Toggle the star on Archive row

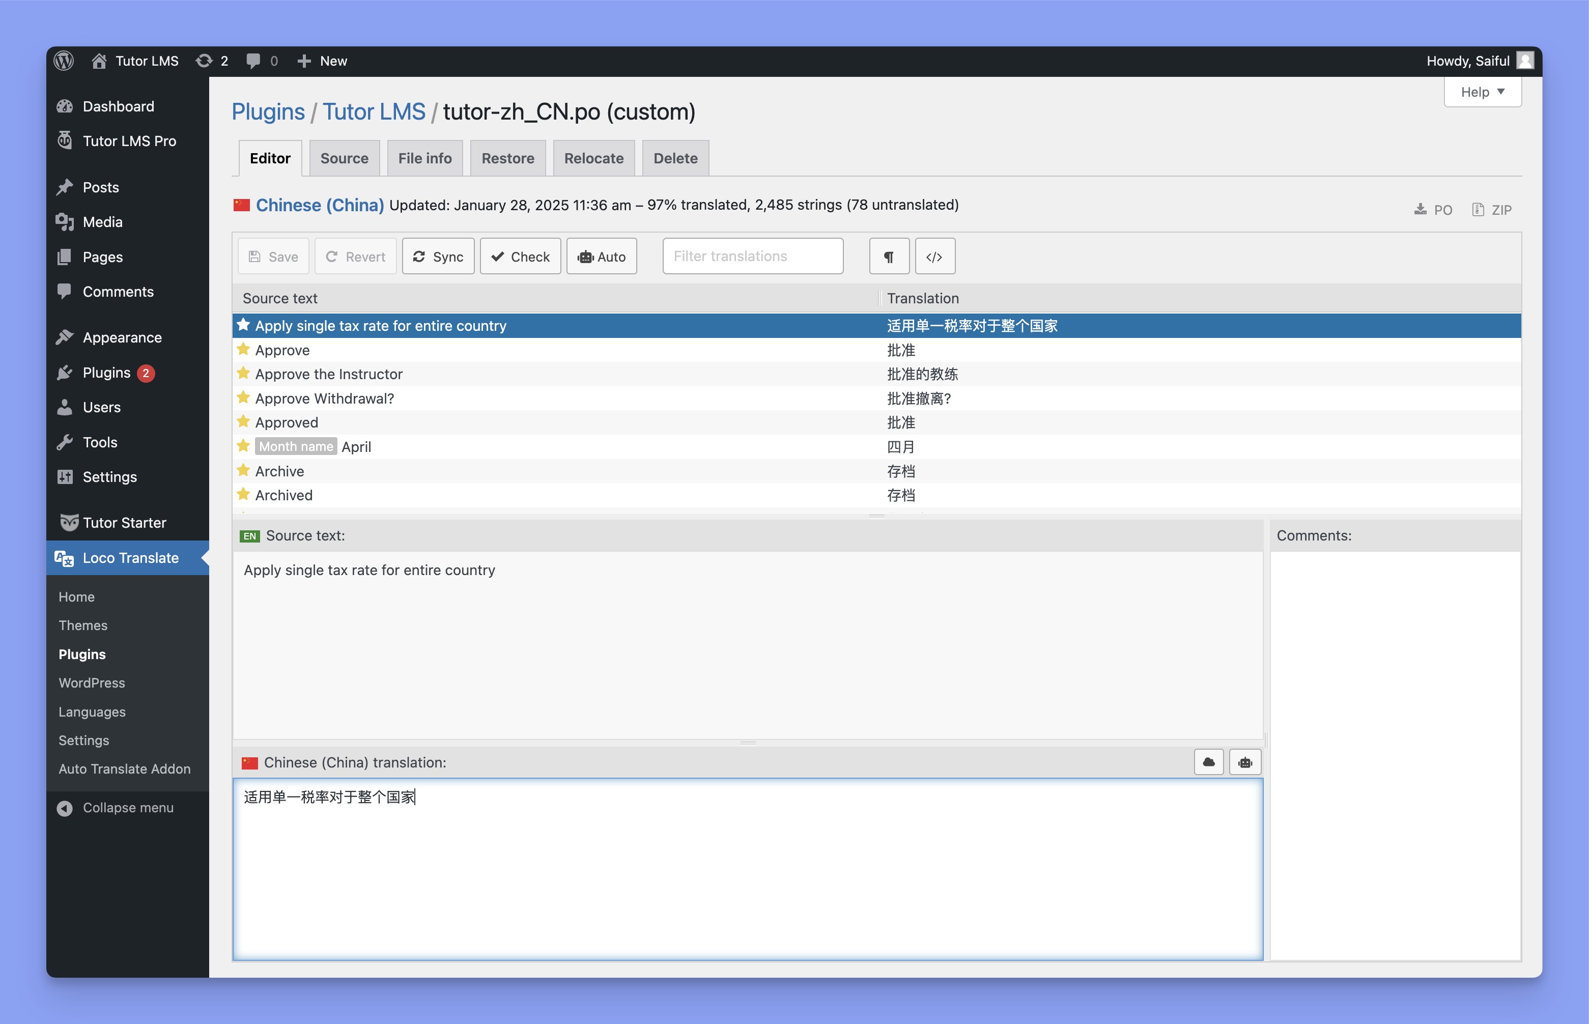[x=243, y=470]
